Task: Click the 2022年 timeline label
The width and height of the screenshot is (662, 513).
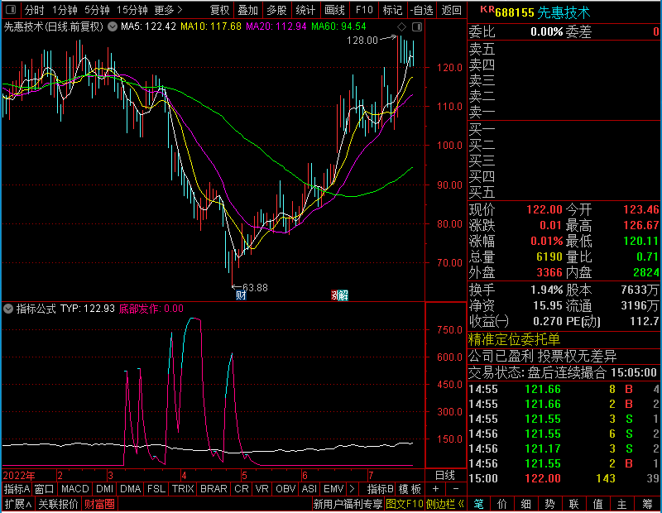Action: (18, 476)
